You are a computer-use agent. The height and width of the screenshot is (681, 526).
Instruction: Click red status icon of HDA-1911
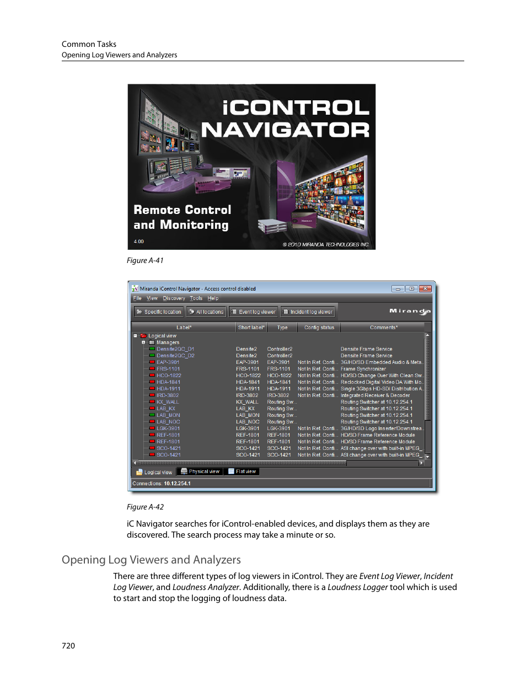152,389
